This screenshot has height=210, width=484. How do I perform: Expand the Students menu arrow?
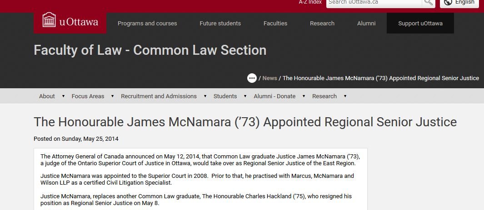[245, 96]
